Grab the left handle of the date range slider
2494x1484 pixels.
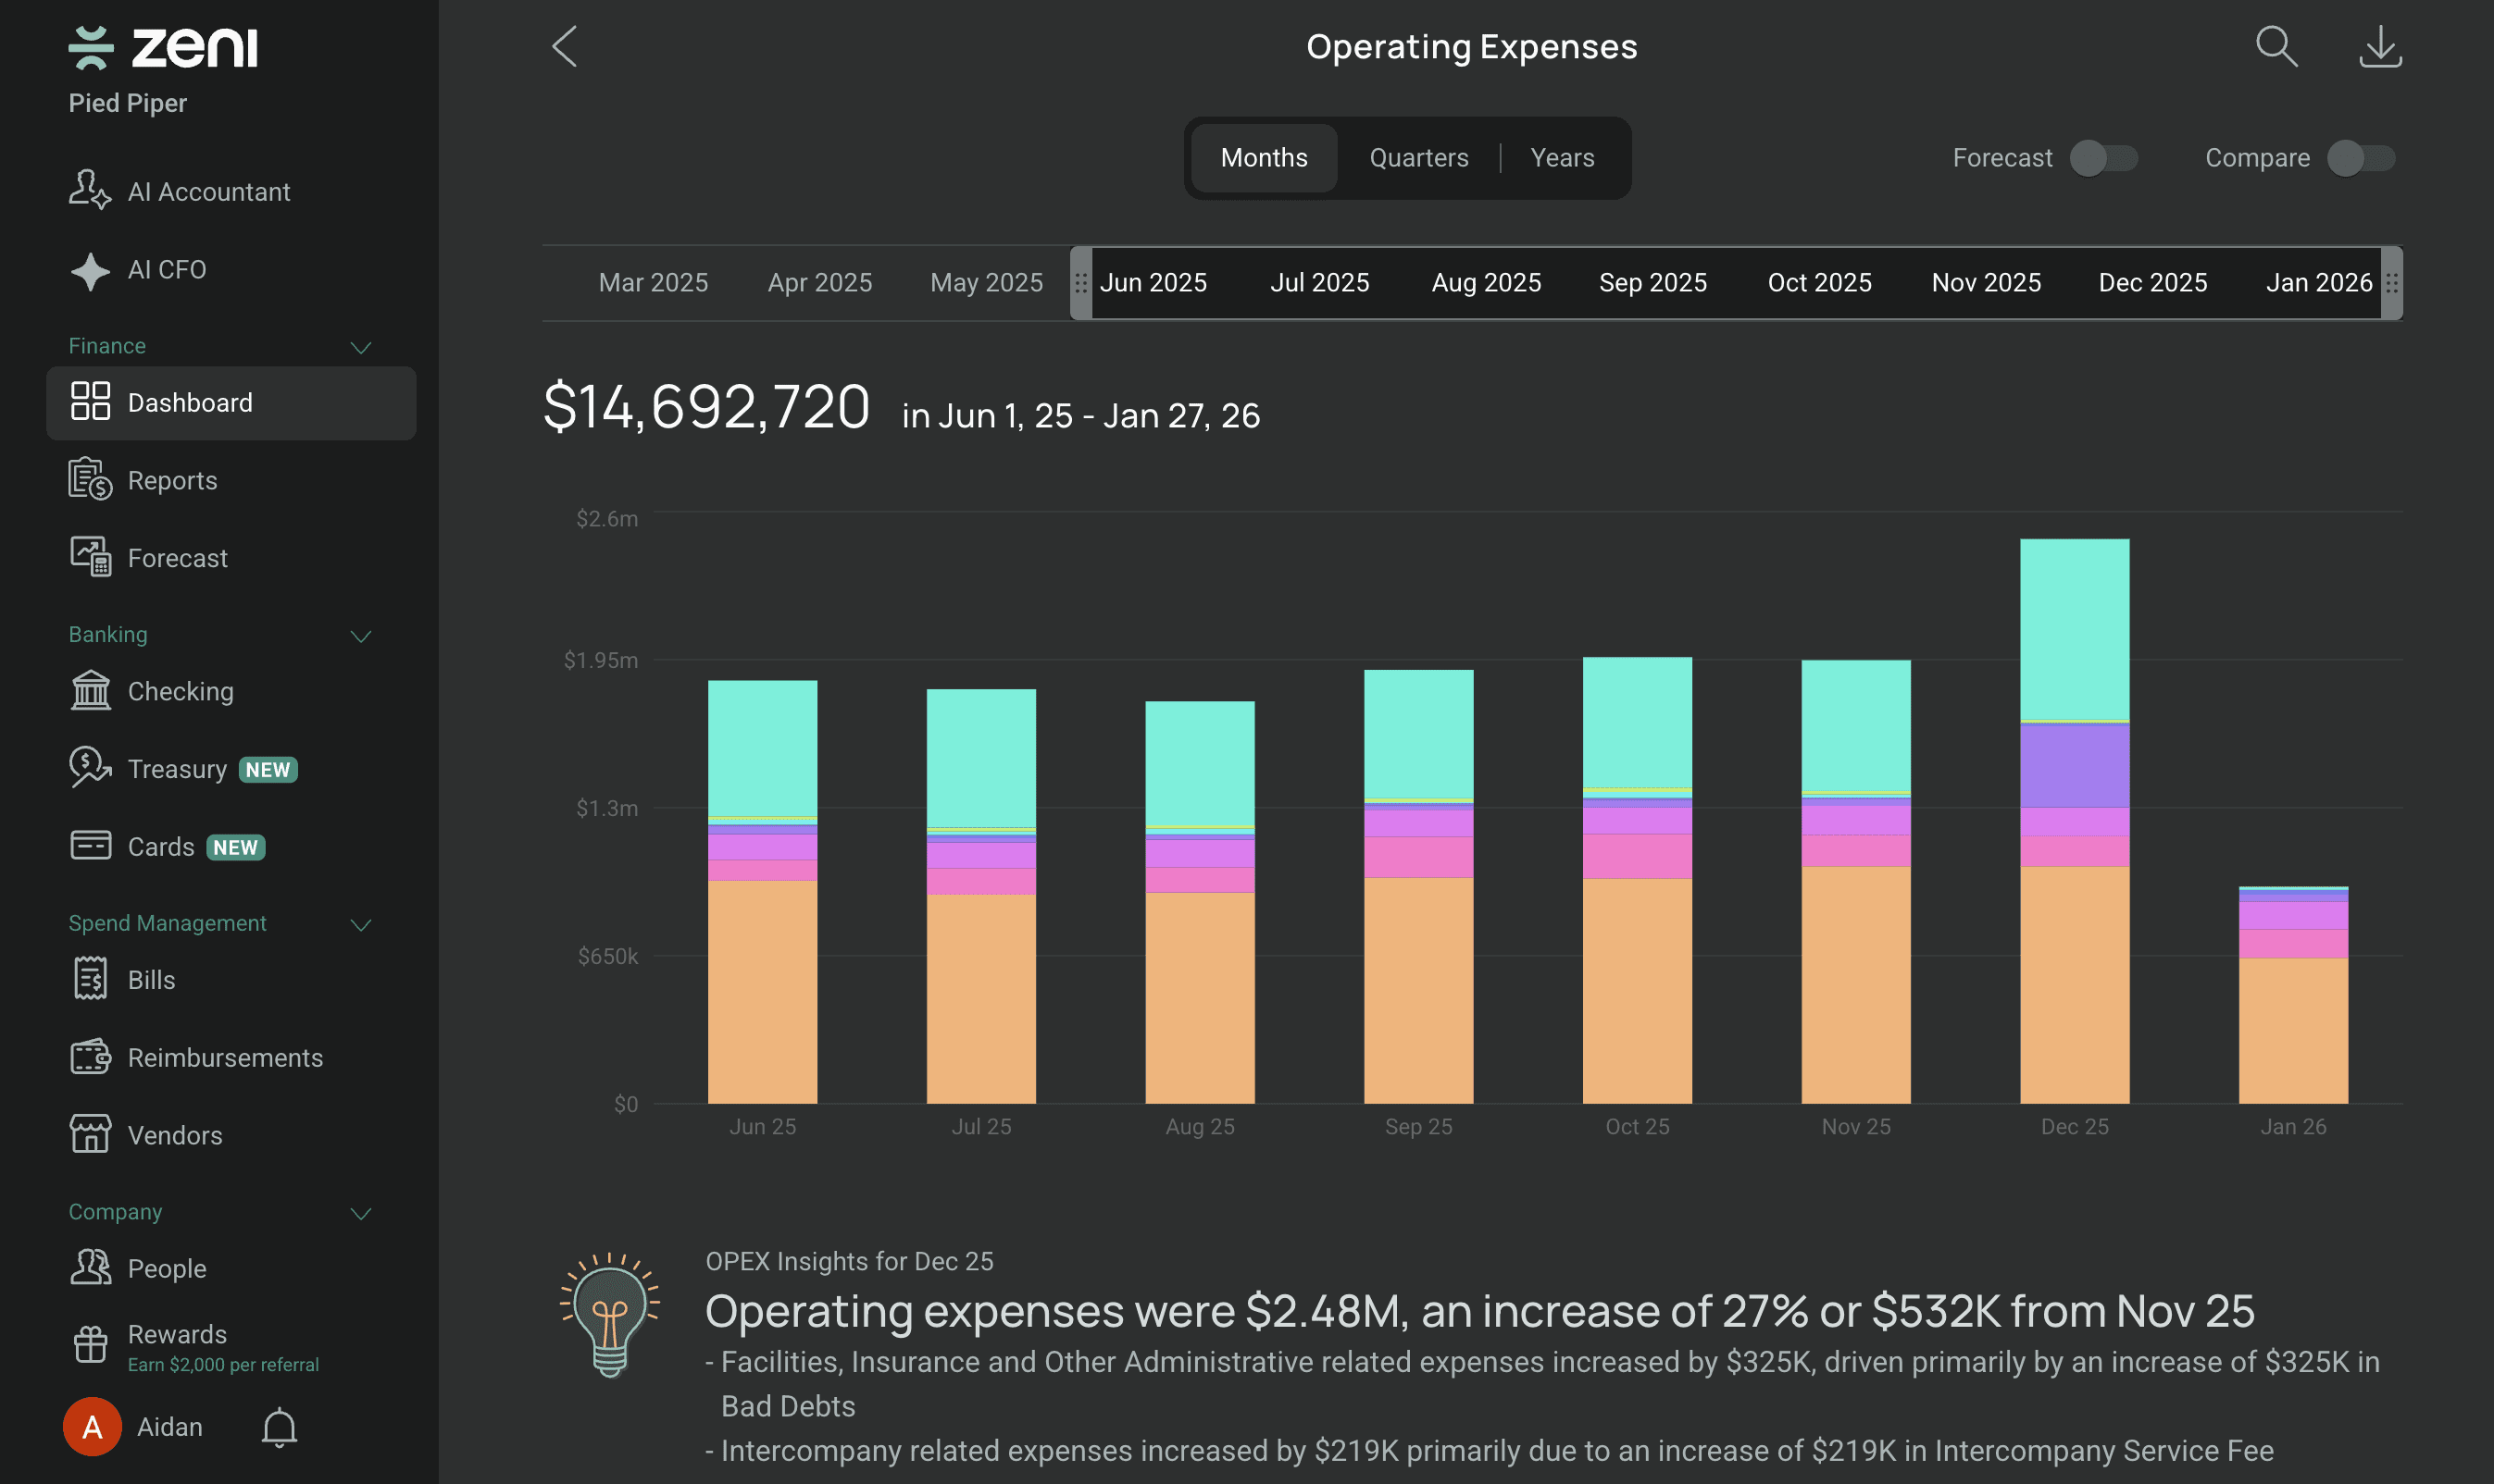[x=1080, y=283]
